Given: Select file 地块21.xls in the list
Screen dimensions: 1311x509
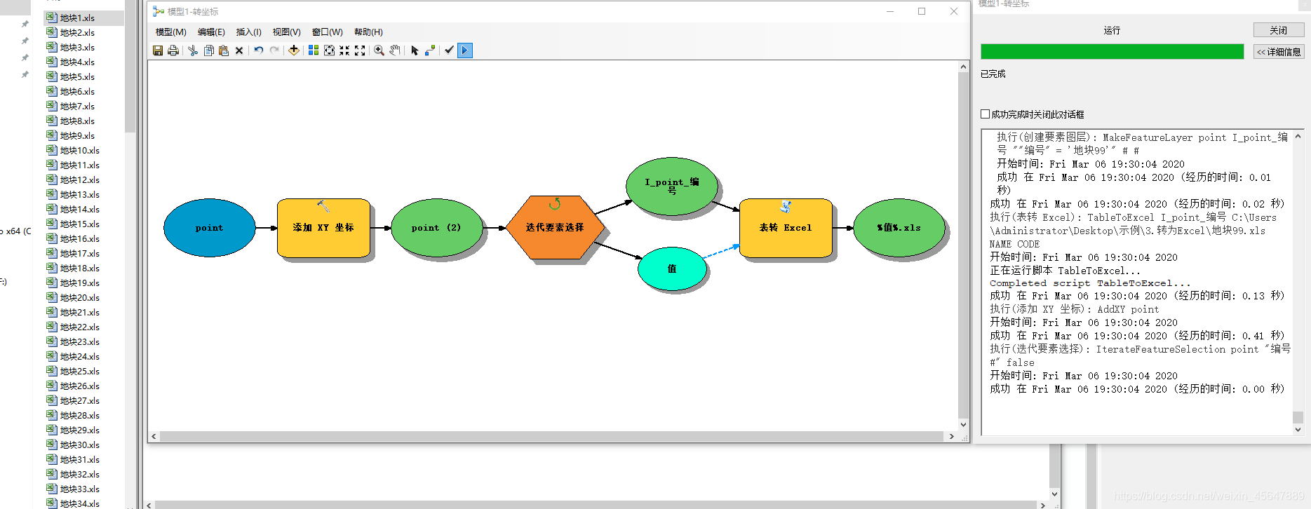Looking at the screenshot, I should pos(80,313).
